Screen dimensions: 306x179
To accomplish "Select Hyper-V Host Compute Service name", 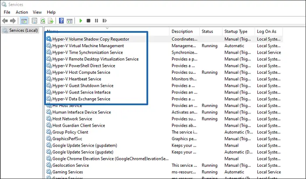I will 81,72.
